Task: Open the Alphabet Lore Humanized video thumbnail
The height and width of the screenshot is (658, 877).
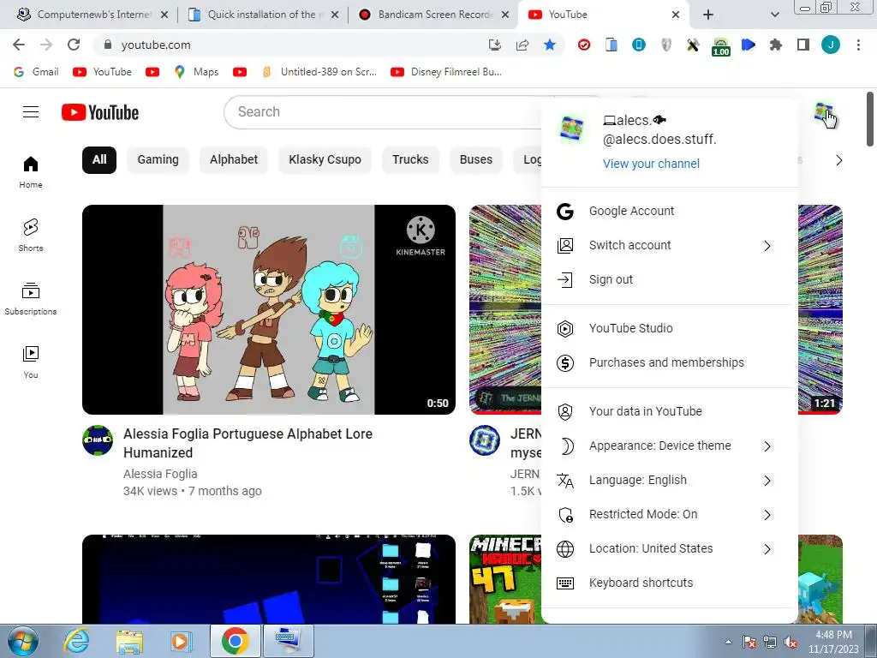Action: point(268,309)
